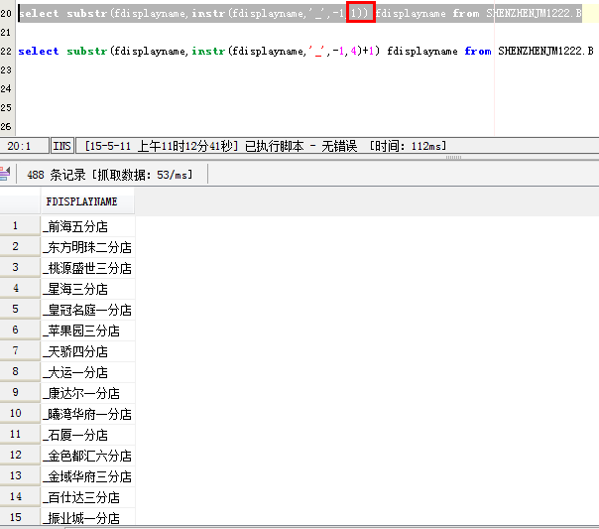The height and width of the screenshot is (529, 599).
Task: Select cell '_曦湾华府一分店'
Action: pos(87,414)
